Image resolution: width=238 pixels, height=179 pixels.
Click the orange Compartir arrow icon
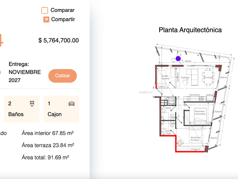tap(46, 20)
